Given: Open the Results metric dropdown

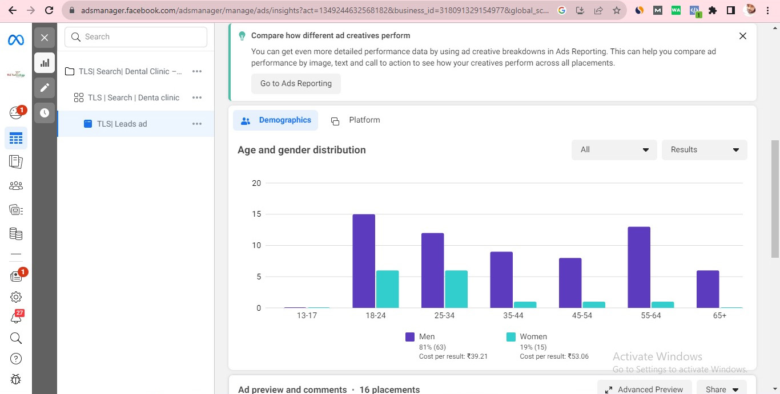Looking at the screenshot, I should pos(704,150).
